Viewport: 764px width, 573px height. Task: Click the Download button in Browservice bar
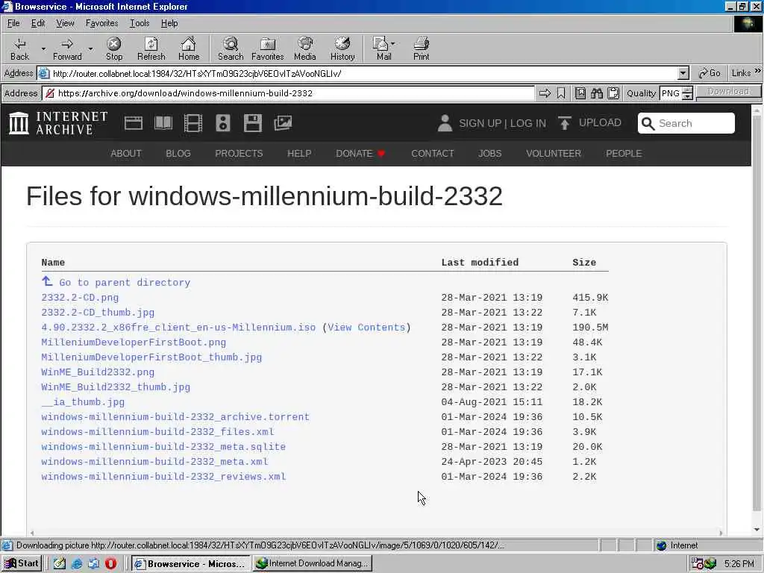click(x=728, y=92)
